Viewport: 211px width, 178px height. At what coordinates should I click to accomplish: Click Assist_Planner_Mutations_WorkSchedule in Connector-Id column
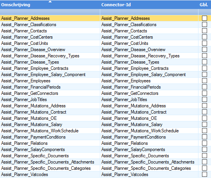140,131
